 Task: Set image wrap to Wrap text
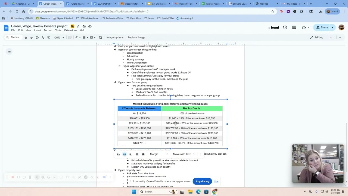pyautogui.click(x=125, y=154)
